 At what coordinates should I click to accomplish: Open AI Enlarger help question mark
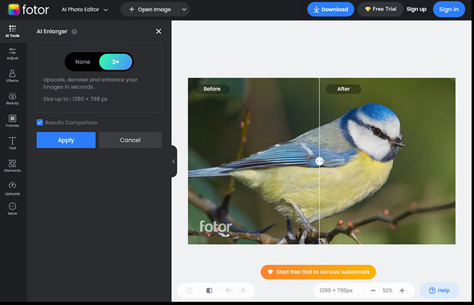(x=74, y=32)
